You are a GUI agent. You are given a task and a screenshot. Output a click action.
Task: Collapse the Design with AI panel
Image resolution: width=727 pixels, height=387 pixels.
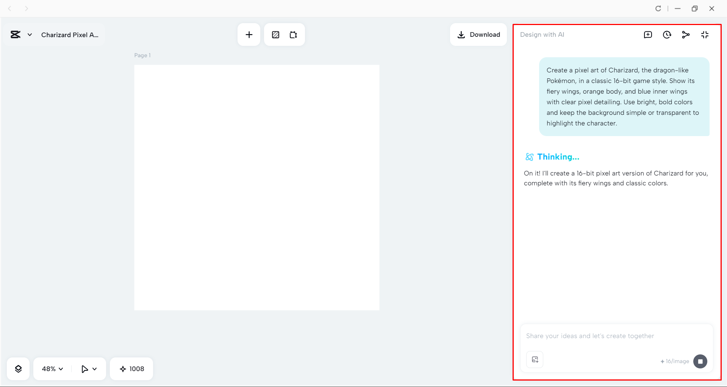click(705, 35)
